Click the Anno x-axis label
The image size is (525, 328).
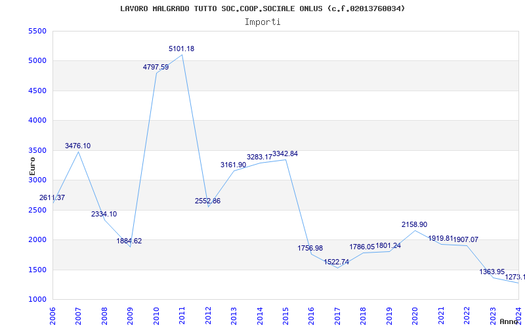511,321
